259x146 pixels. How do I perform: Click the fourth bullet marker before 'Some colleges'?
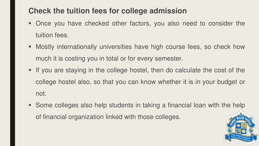[x=30, y=105]
